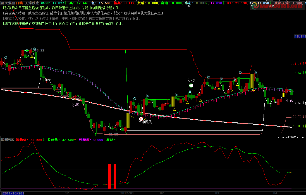The width and height of the screenshot is (306, 195).
Task: Click the 高: 17.440 value
Action: [x=79, y=3]
